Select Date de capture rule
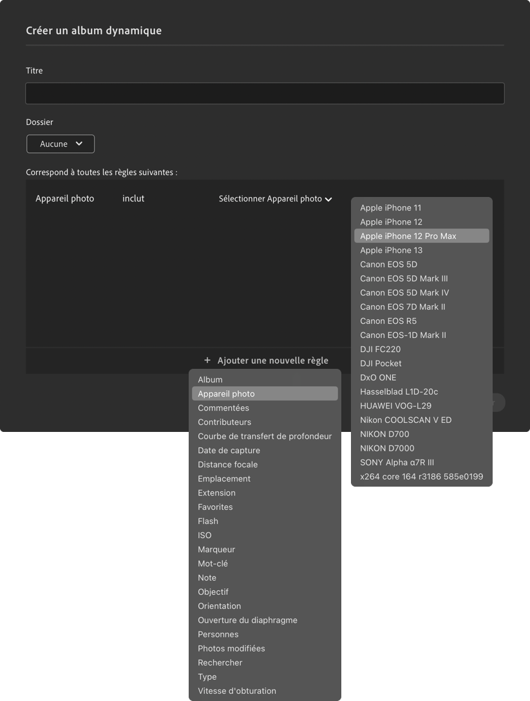Screen dimensions: 530x701 (265, 451)
